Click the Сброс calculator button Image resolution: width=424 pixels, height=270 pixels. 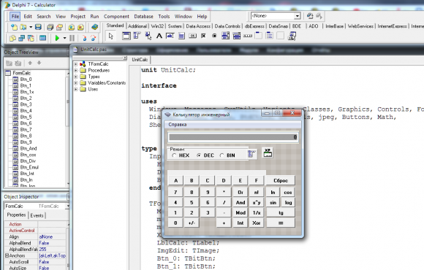(x=281, y=180)
